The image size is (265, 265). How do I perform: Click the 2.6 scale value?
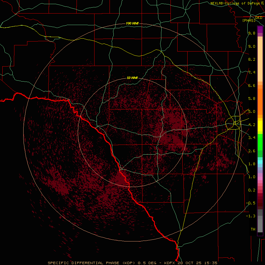(x=252, y=151)
